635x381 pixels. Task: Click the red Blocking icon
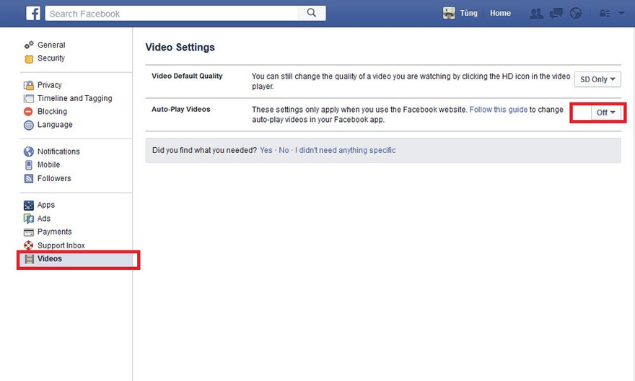pos(28,111)
